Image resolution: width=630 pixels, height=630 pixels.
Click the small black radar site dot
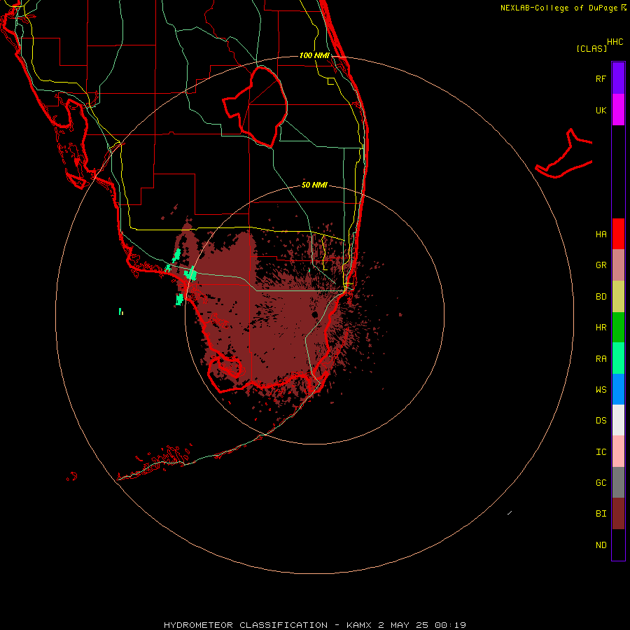coord(314,314)
